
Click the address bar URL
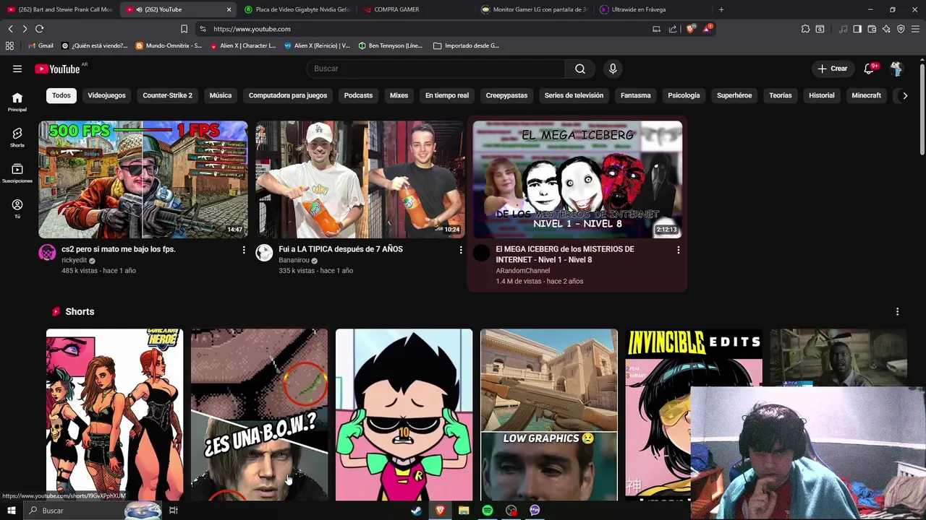pyautogui.click(x=252, y=29)
